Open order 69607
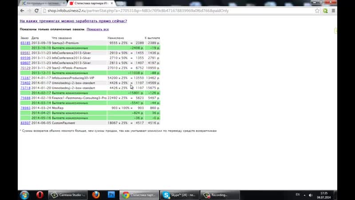Screen dimensions: 355x200 click(x=25, y=63)
